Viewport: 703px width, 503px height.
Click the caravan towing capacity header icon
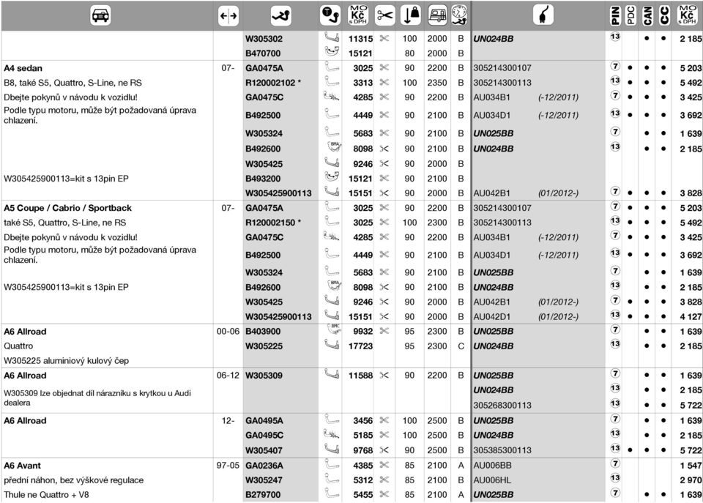[437, 15]
